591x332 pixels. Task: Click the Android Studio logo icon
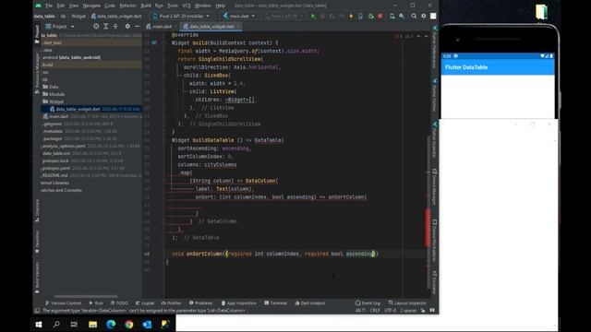point(38,6)
